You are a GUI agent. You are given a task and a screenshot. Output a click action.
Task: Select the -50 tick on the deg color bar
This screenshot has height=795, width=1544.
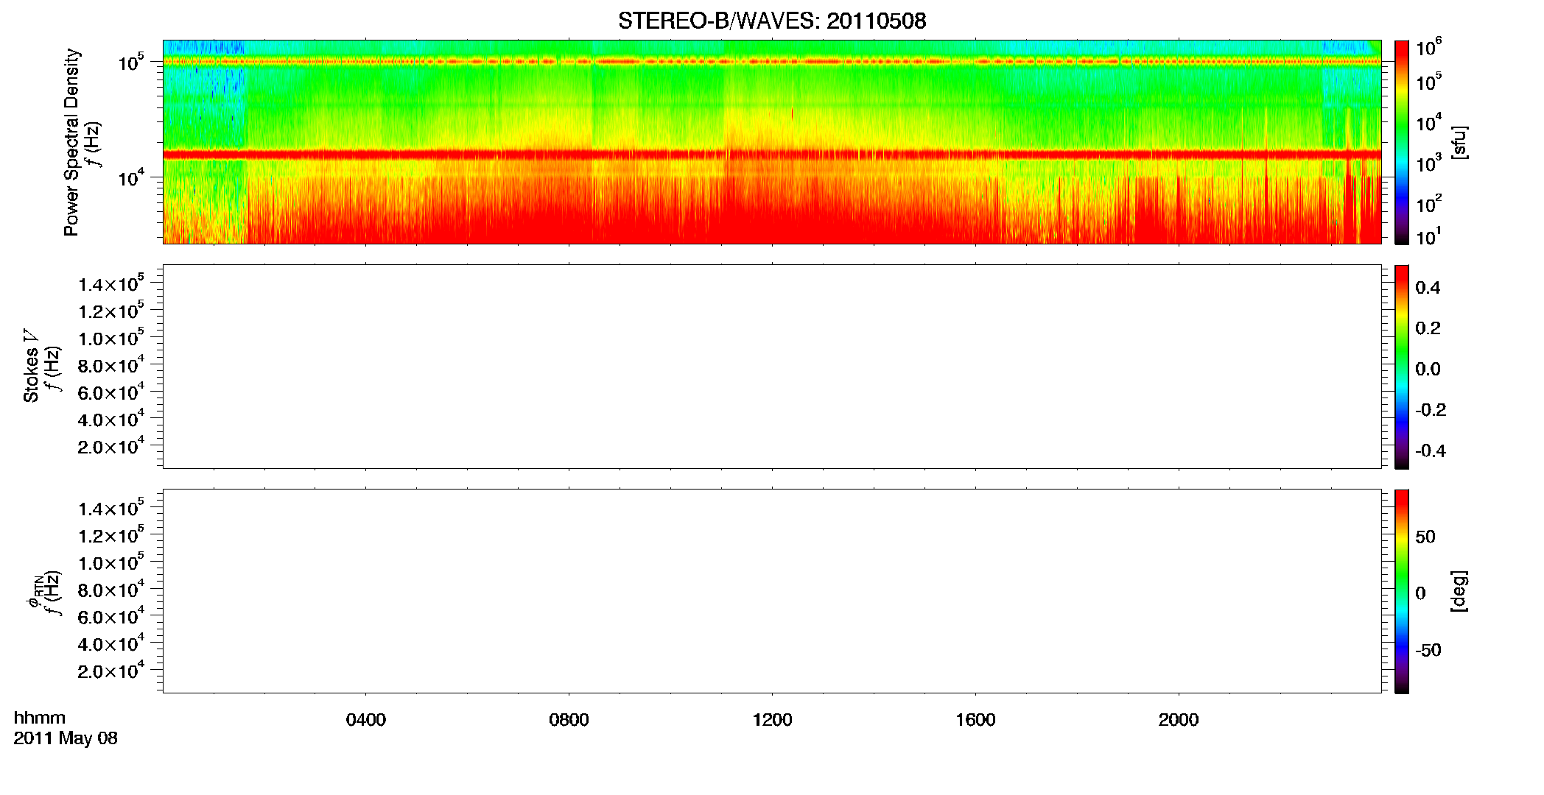click(x=1428, y=651)
